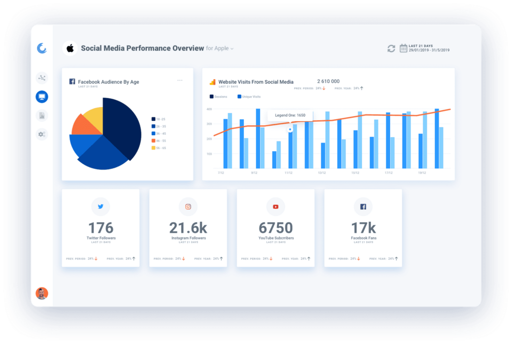This screenshot has width=512, height=344.
Task: Expand the 'for Apple' client dropdown
Action: (x=220, y=49)
